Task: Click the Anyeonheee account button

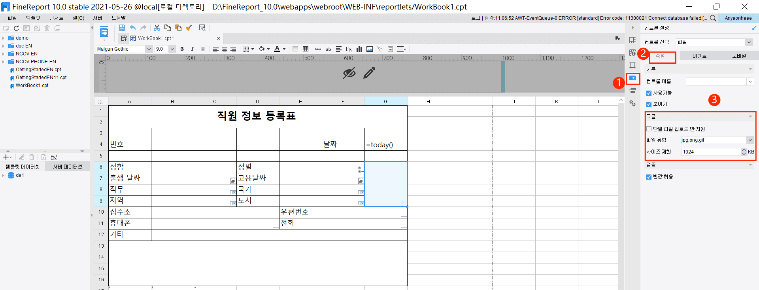Action: [x=738, y=18]
